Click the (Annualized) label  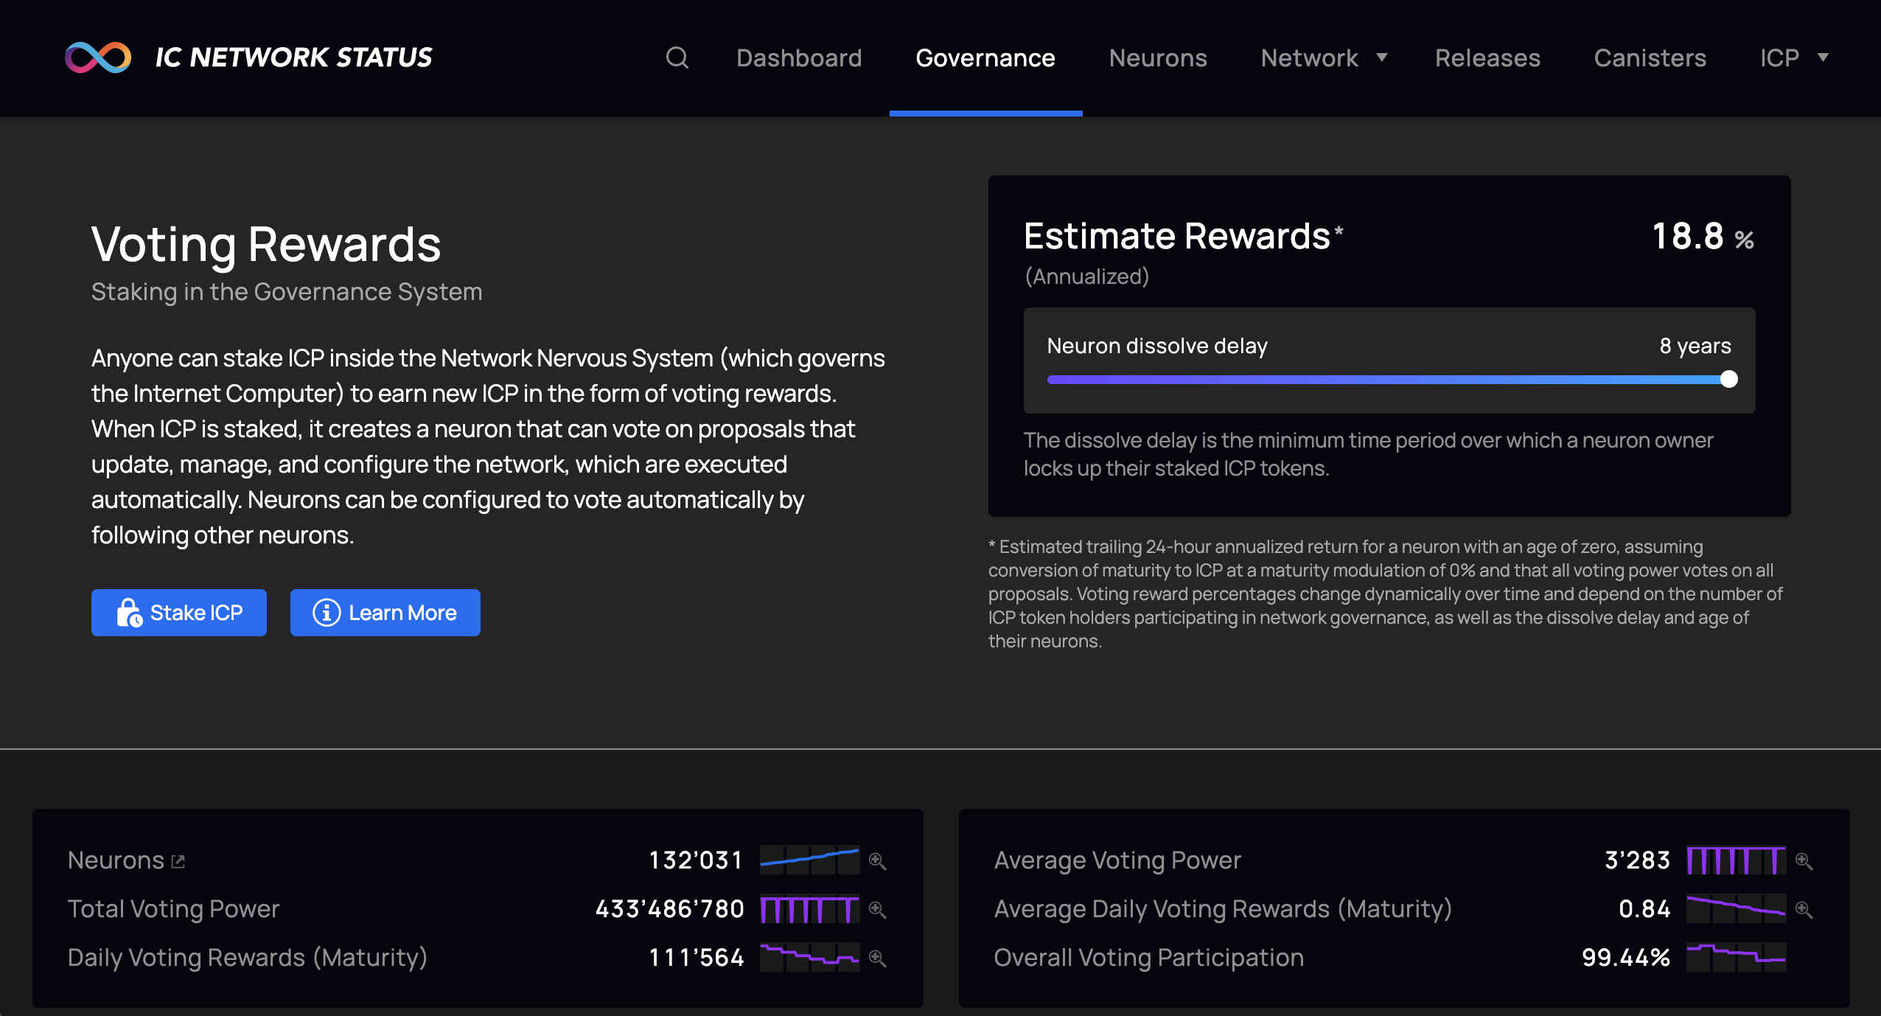point(1087,276)
